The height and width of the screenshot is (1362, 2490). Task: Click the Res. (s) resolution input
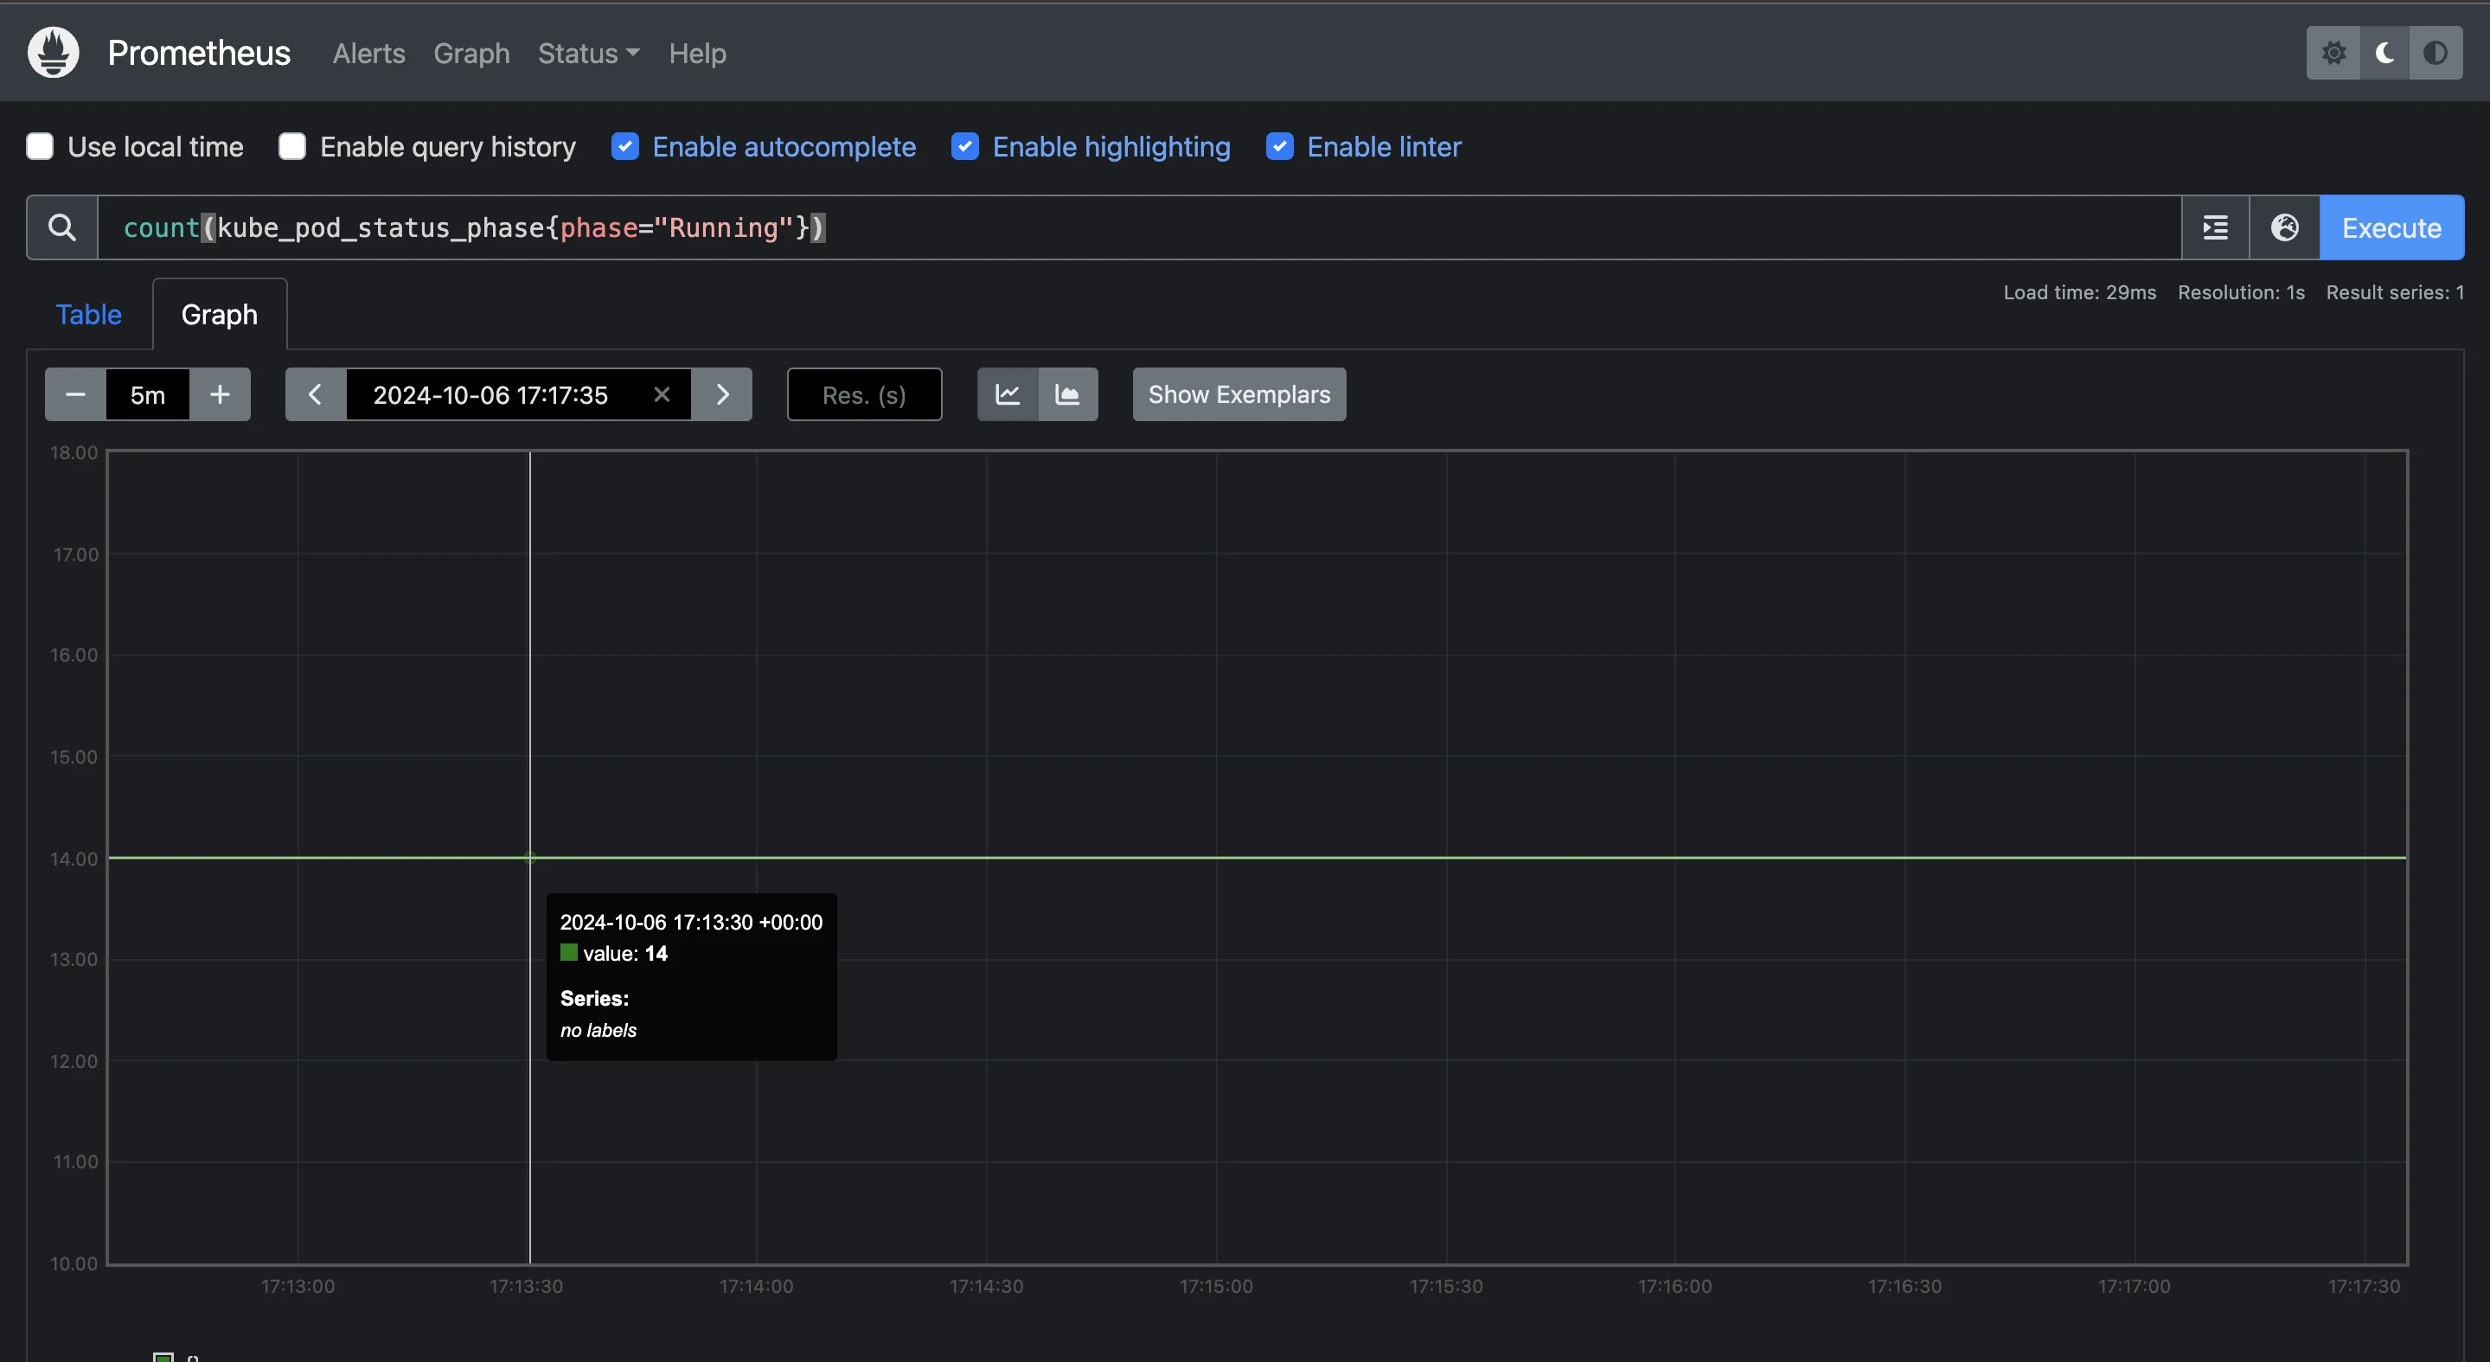tap(864, 394)
